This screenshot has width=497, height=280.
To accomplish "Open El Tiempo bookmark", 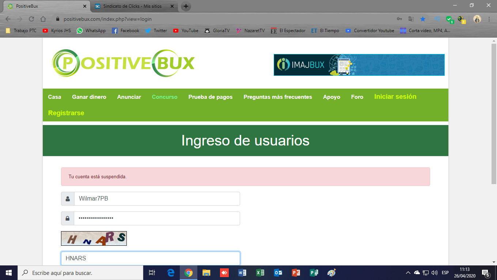I will [325, 31].
